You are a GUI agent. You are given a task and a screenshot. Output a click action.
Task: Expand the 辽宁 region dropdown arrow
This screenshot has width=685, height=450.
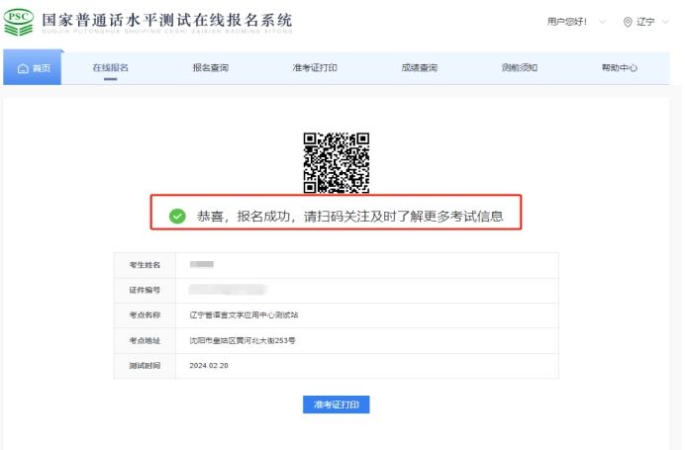click(x=665, y=22)
